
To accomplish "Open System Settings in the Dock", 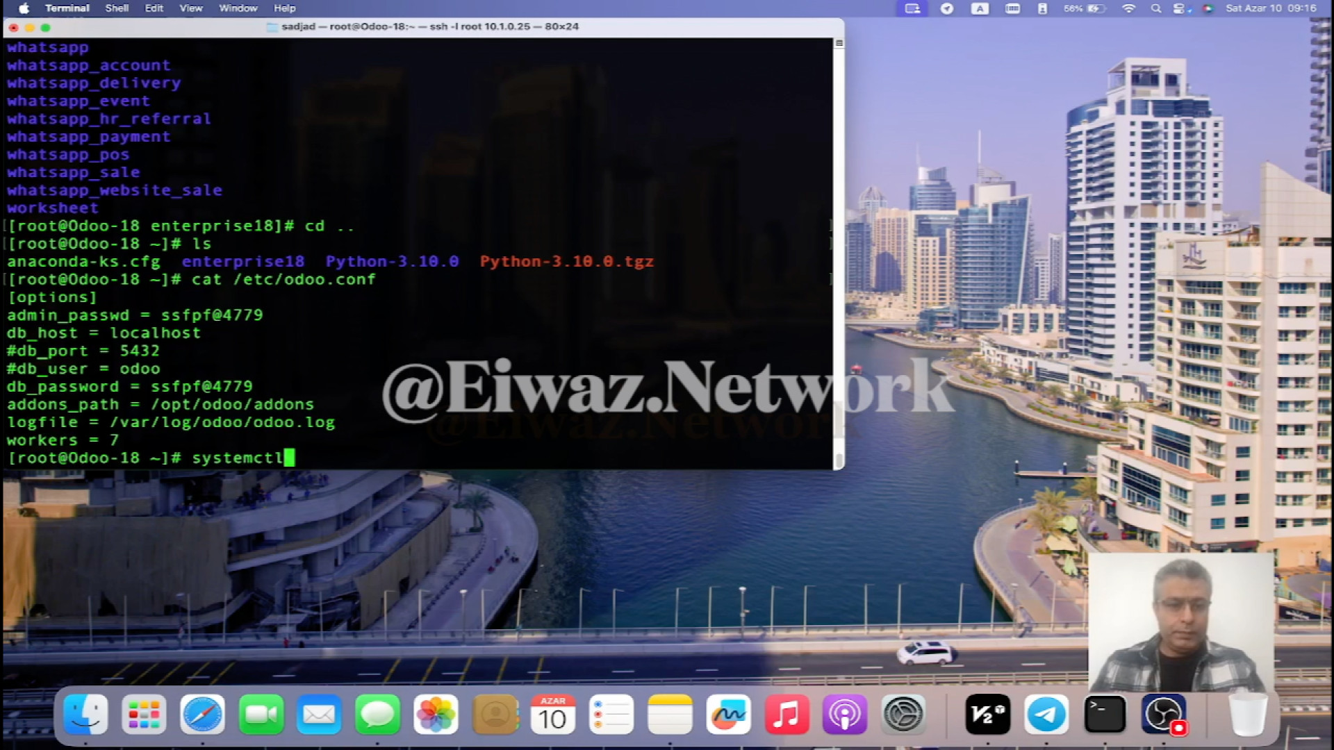I will pos(903,714).
